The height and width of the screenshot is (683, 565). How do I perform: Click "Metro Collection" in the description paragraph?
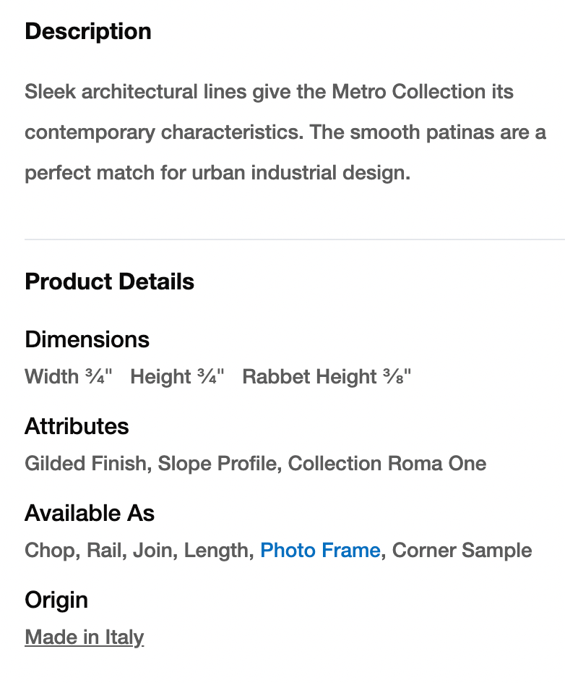[408, 92]
